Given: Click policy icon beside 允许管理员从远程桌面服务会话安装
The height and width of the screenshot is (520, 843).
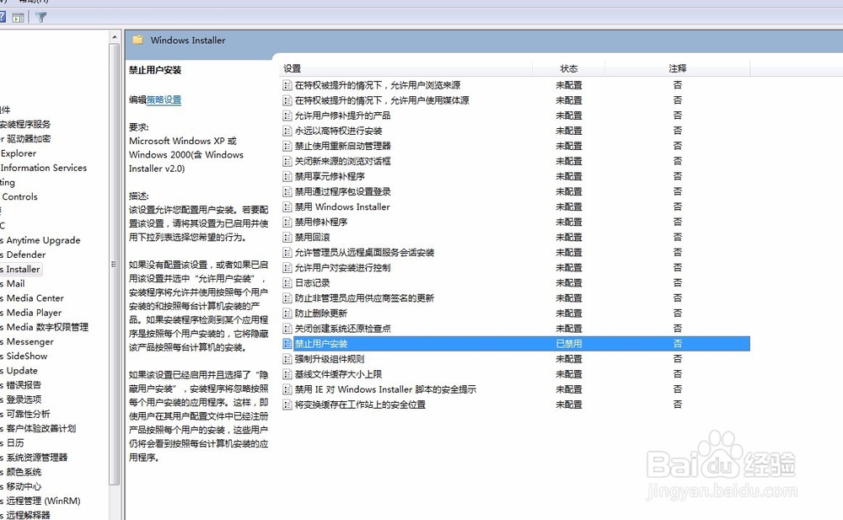Looking at the screenshot, I should coord(287,252).
